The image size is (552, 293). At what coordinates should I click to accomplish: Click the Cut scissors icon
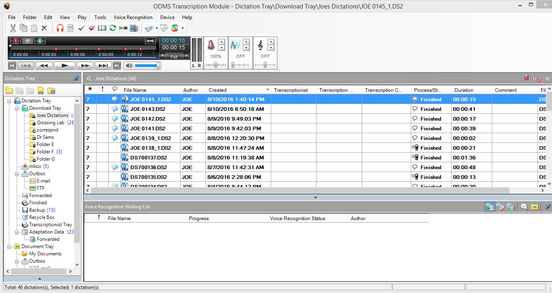(x=13, y=28)
